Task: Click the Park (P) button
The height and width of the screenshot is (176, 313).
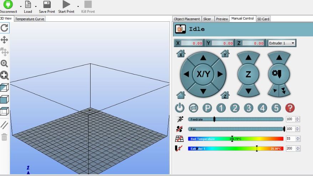Action: coord(207,108)
